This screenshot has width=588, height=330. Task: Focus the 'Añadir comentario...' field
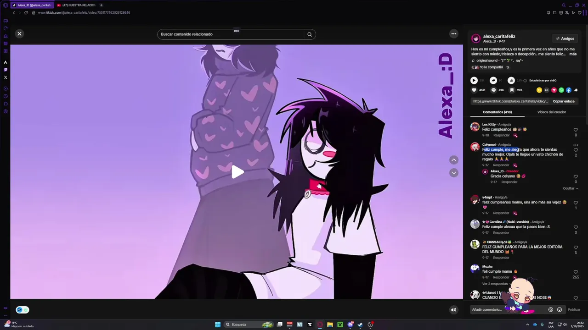click(x=508, y=309)
